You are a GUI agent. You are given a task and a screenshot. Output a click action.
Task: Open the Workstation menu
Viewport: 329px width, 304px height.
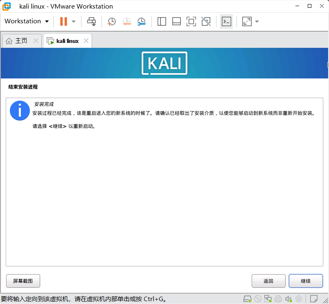tap(27, 21)
